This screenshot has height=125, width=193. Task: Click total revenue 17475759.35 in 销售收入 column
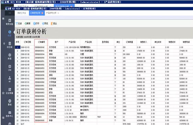[x=142, y=124]
